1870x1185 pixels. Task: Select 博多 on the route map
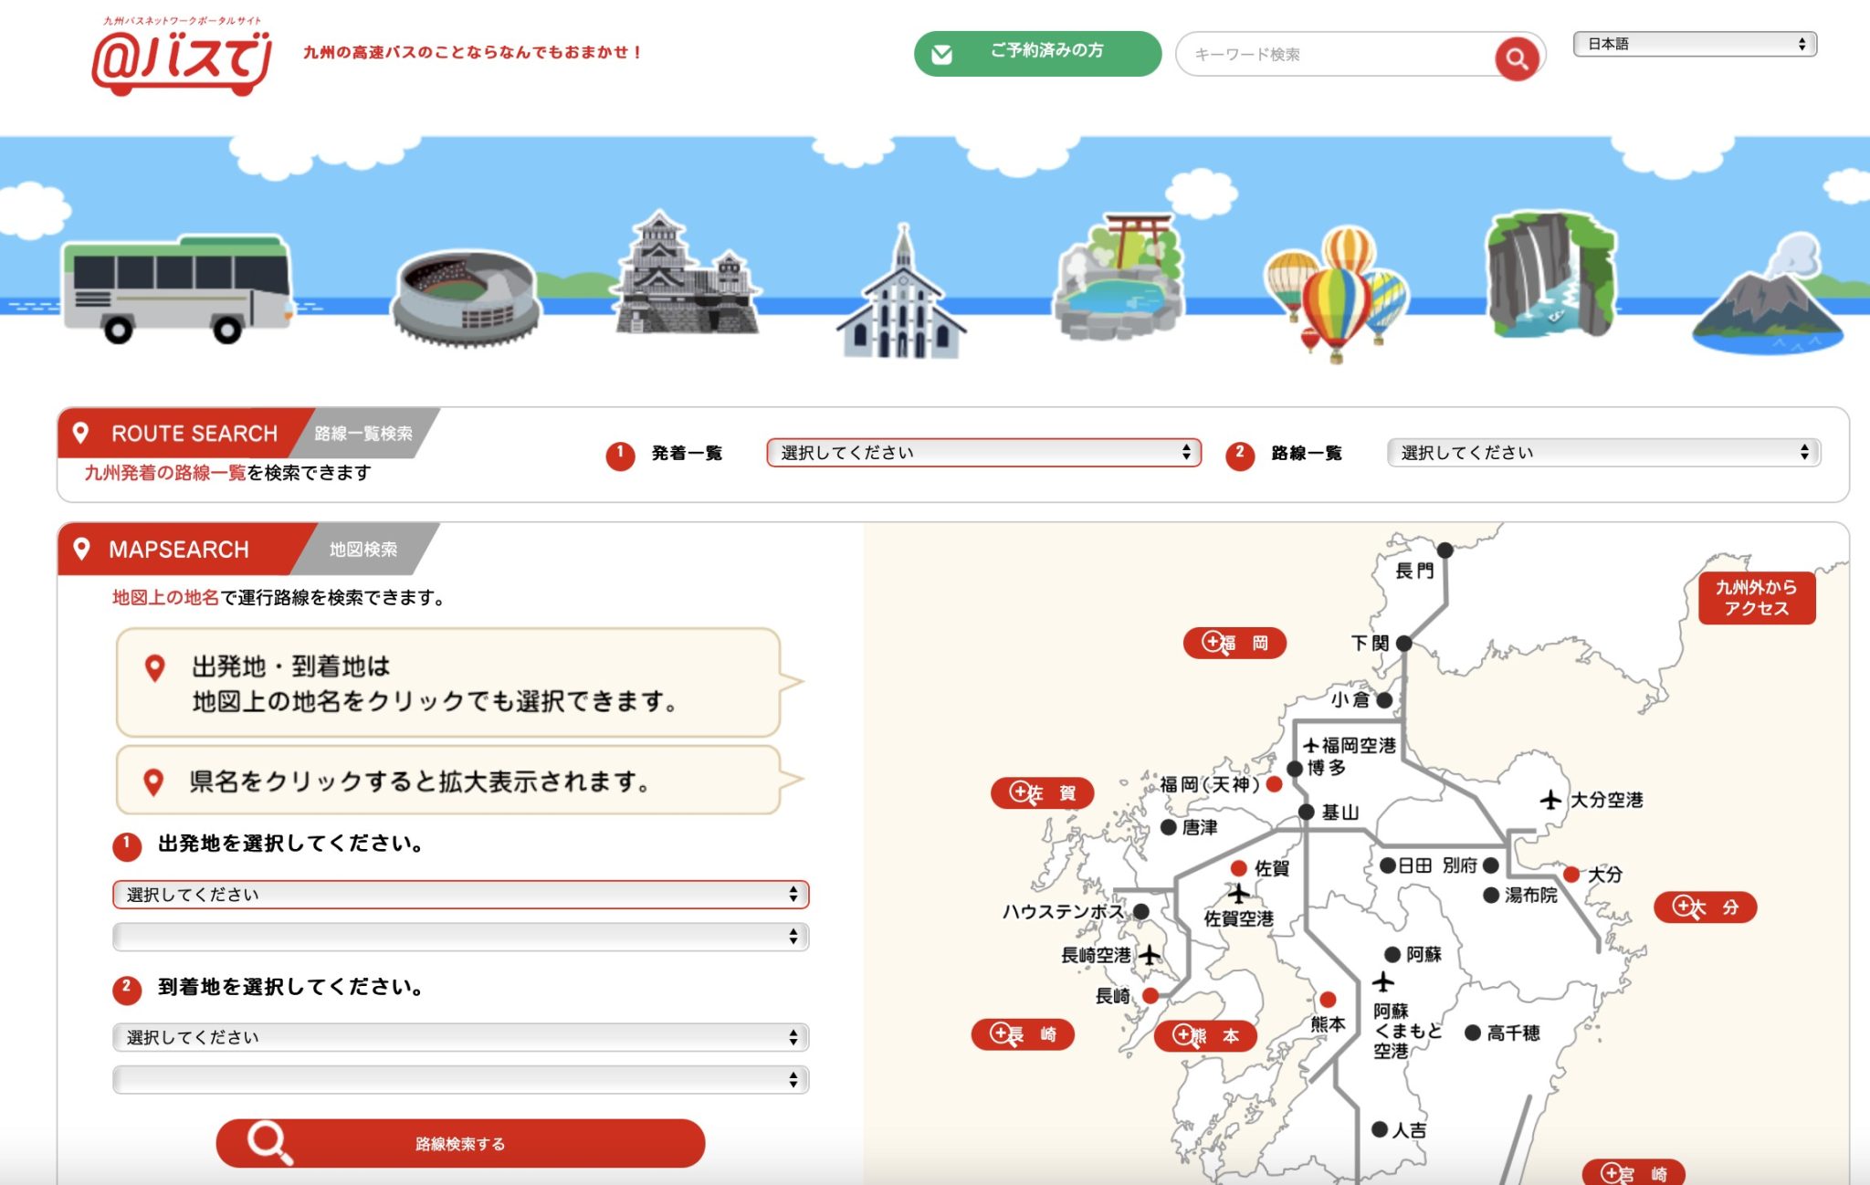[x=1295, y=770]
